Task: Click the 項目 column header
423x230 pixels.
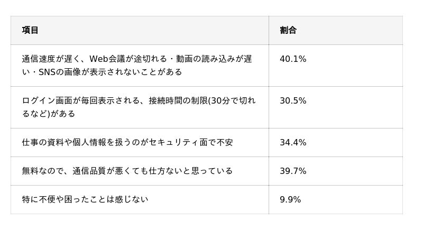Action: click(x=30, y=30)
